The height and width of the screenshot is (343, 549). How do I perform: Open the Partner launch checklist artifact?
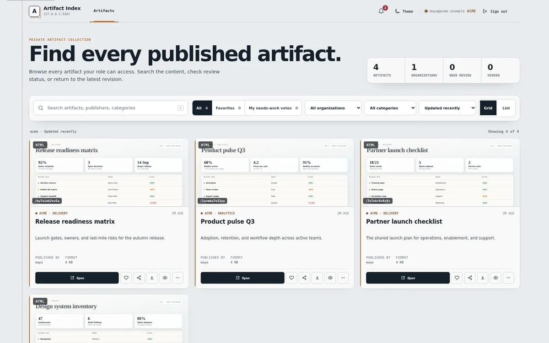[x=408, y=278]
